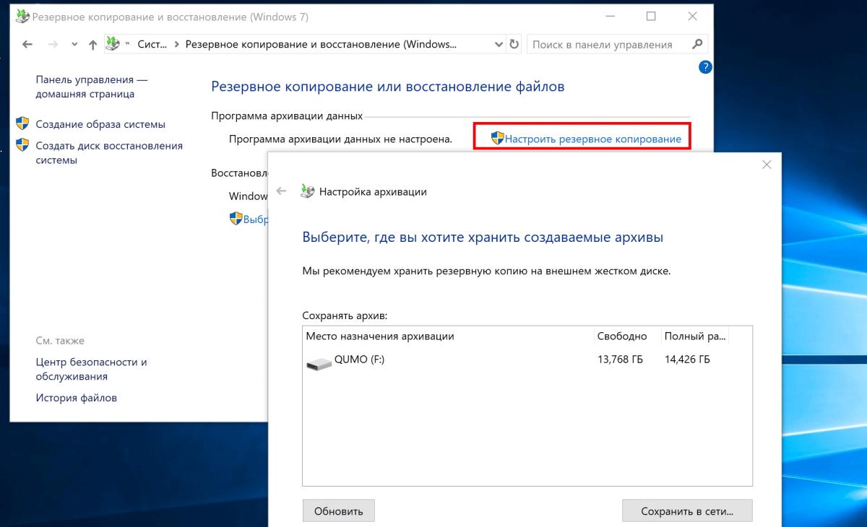
Task: Open История файлов link
Action: (x=76, y=398)
